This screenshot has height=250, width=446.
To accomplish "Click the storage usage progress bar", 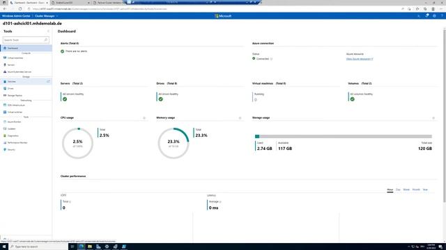I will [344, 136].
